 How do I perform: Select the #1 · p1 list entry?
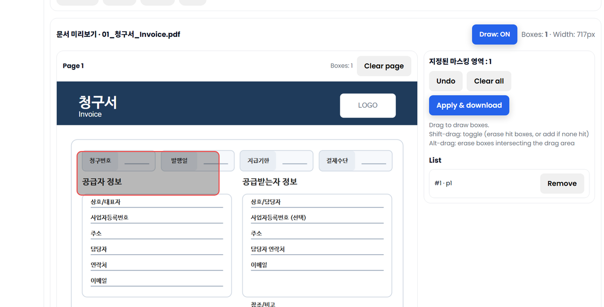point(443,183)
